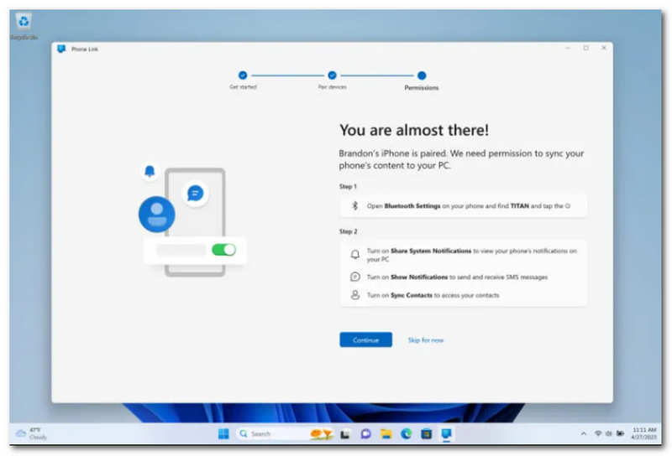This screenshot has height=456, width=672.
Task: Click the battery icon in the system tray
Action: pyautogui.click(x=620, y=433)
